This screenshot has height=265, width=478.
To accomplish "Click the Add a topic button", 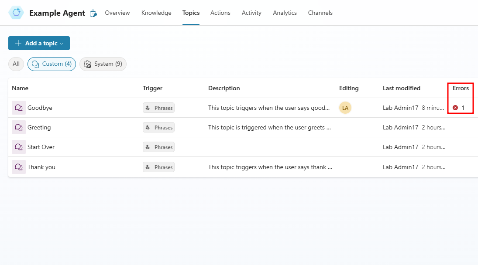I will (x=37, y=43).
